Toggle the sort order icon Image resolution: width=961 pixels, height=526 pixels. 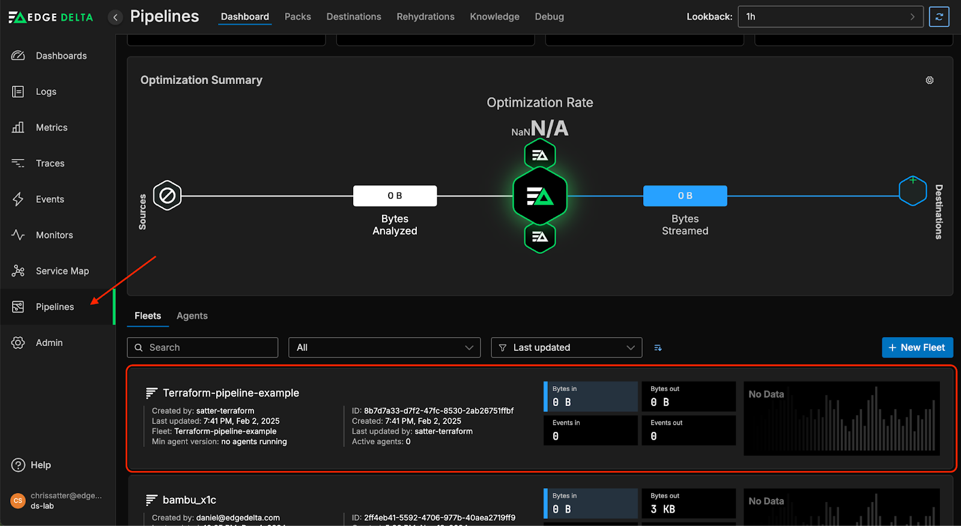click(x=658, y=348)
